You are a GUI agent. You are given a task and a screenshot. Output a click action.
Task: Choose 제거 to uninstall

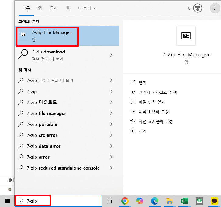point(143,131)
